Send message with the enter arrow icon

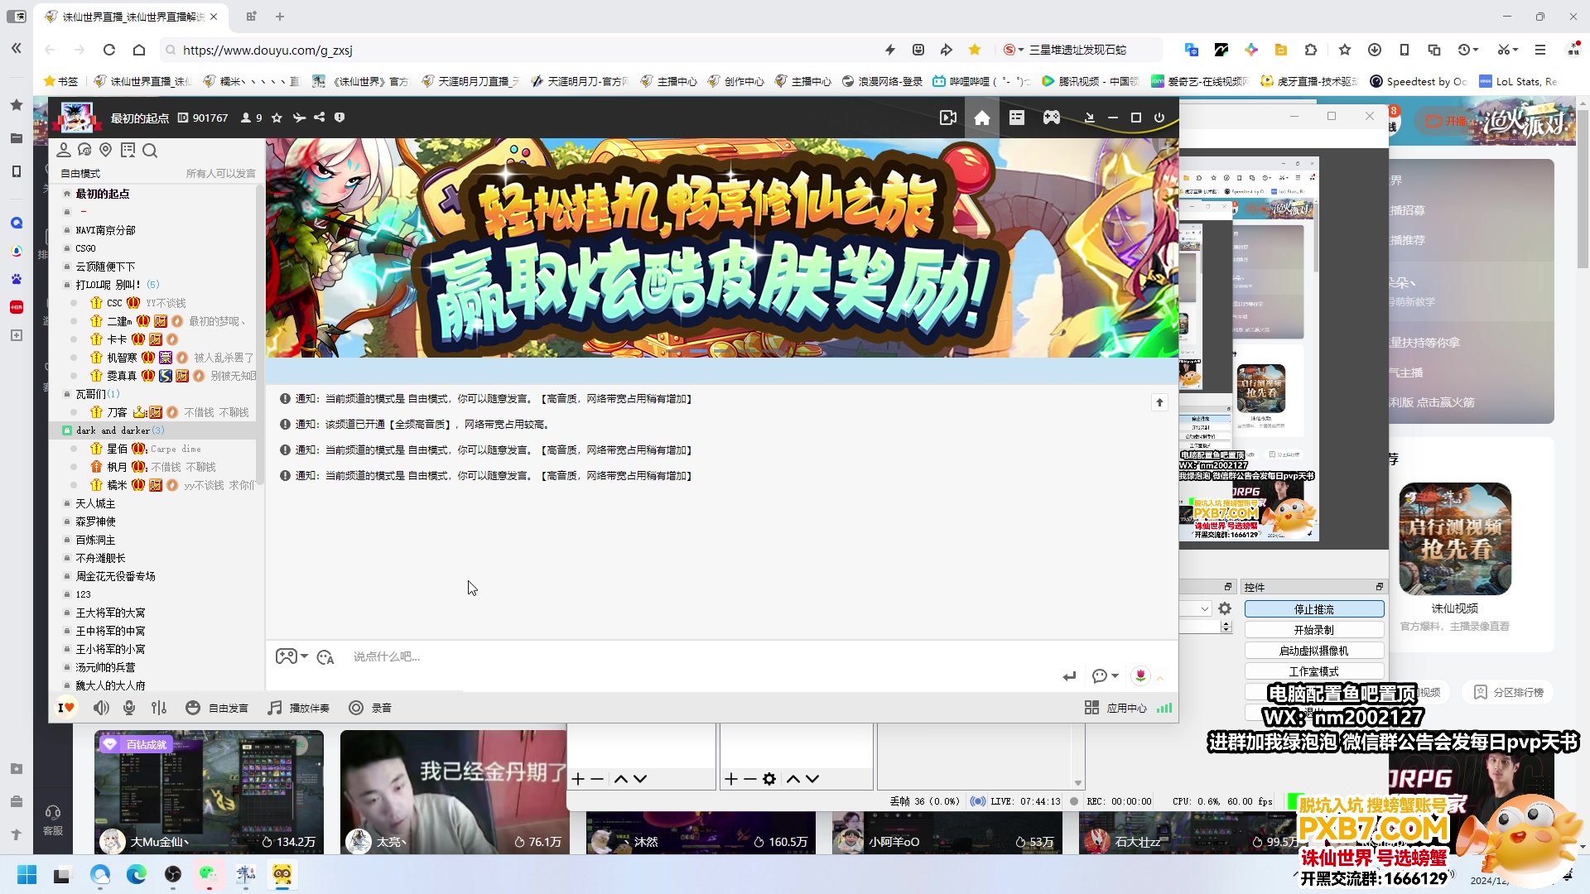click(x=1069, y=676)
